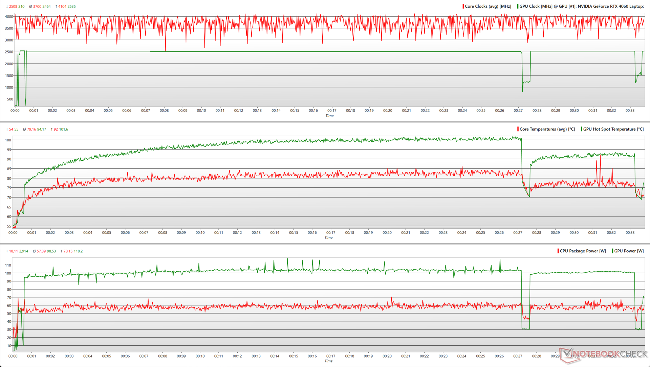650x367 pixels.
Task: Select the Core Temperatures (avg) legend label
Action: tap(547, 129)
